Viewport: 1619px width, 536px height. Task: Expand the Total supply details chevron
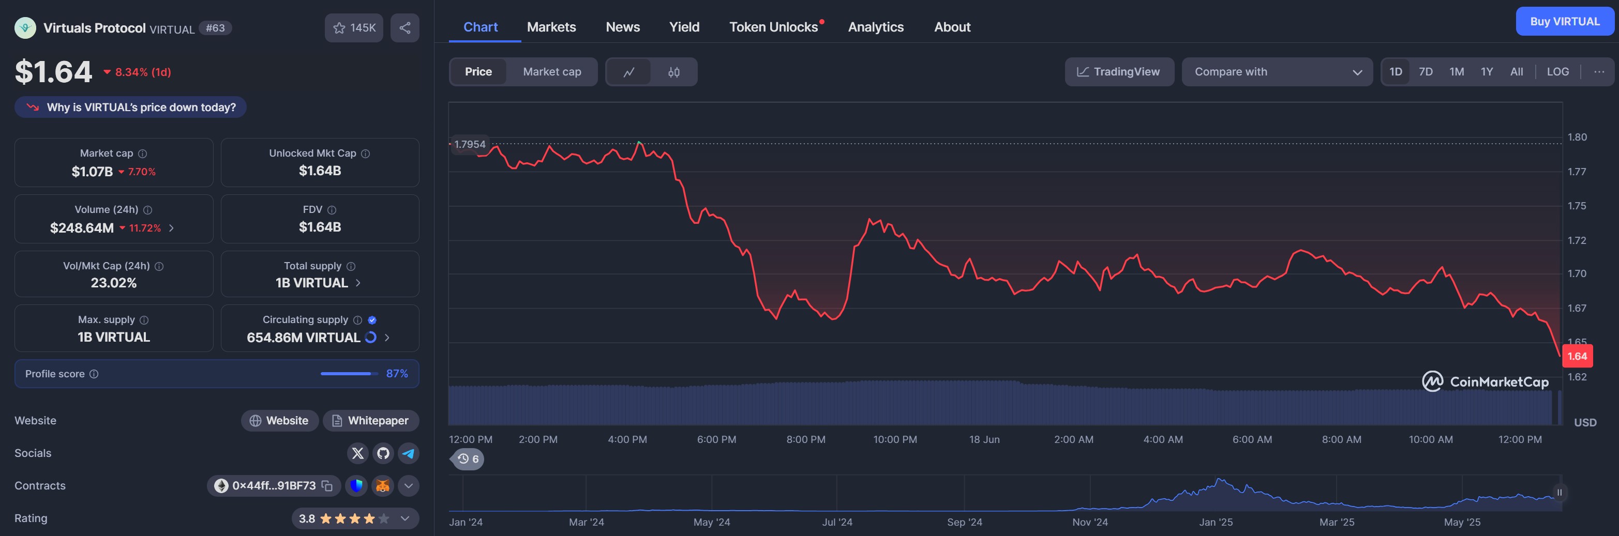click(358, 283)
